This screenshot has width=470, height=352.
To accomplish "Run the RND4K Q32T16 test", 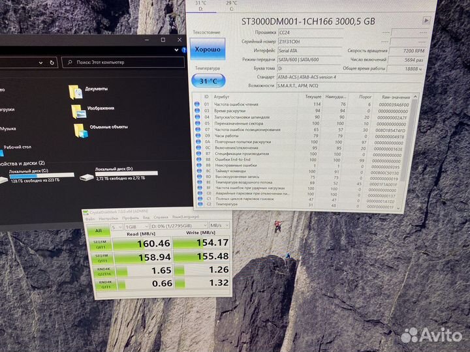I will (104, 272).
